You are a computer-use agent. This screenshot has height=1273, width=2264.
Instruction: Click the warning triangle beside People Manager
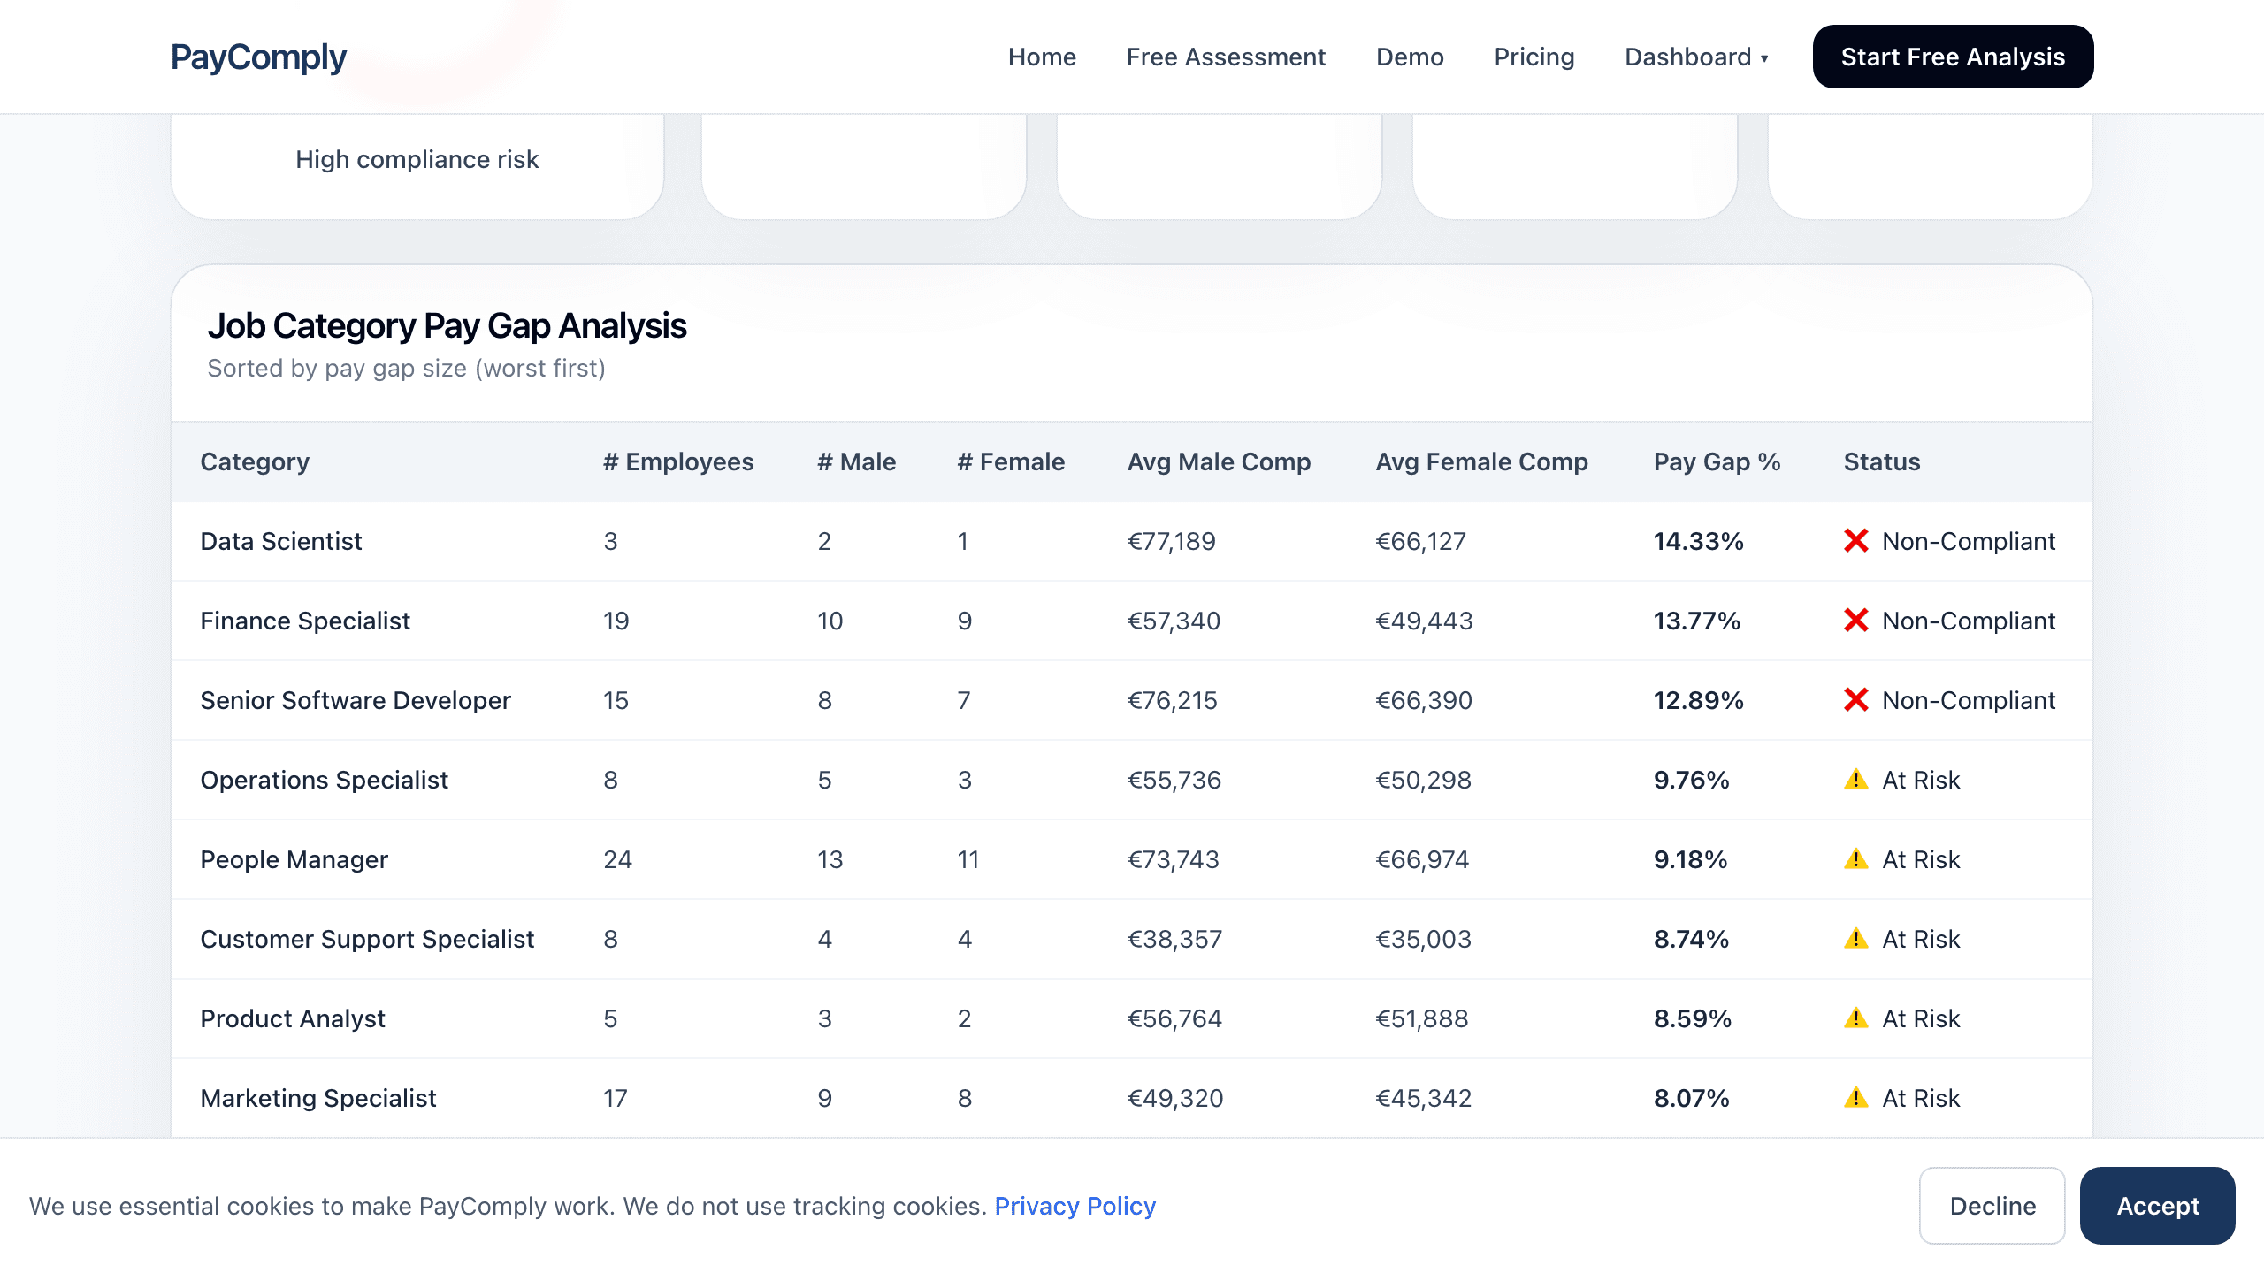(1857, 858)
